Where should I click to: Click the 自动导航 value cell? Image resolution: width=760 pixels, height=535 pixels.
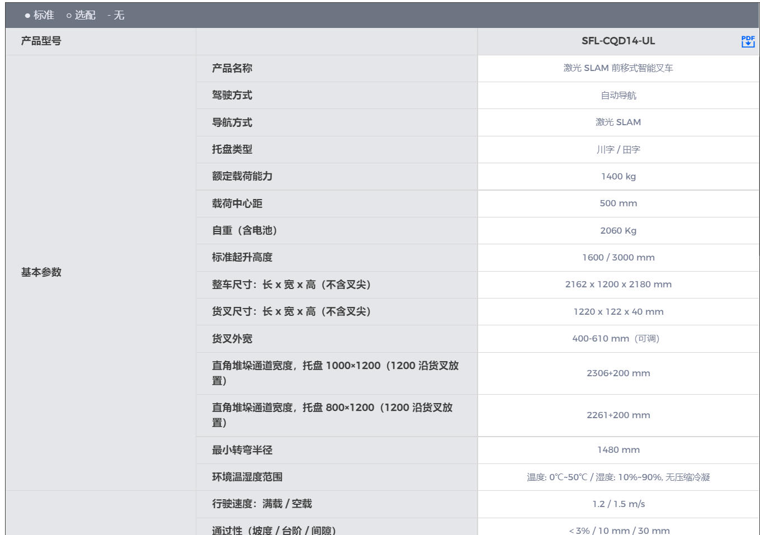click(618, 95)
